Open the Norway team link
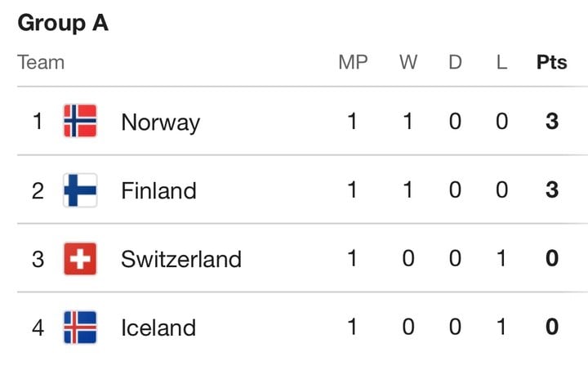The width and height of the screenshot is (588, 379). 161,123
